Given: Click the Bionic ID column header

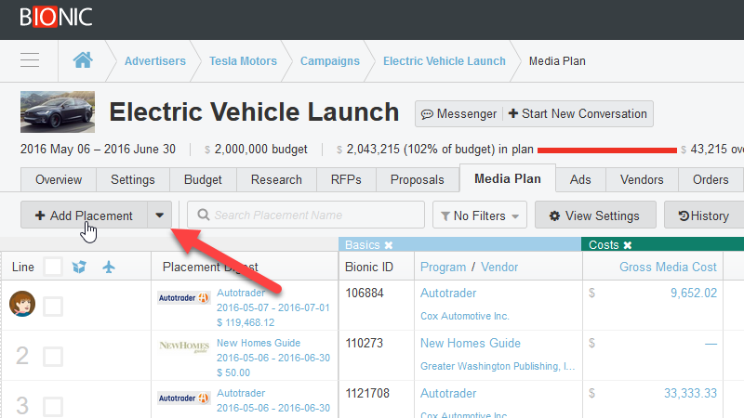Looking at the screenshot, I should (369, 267).
